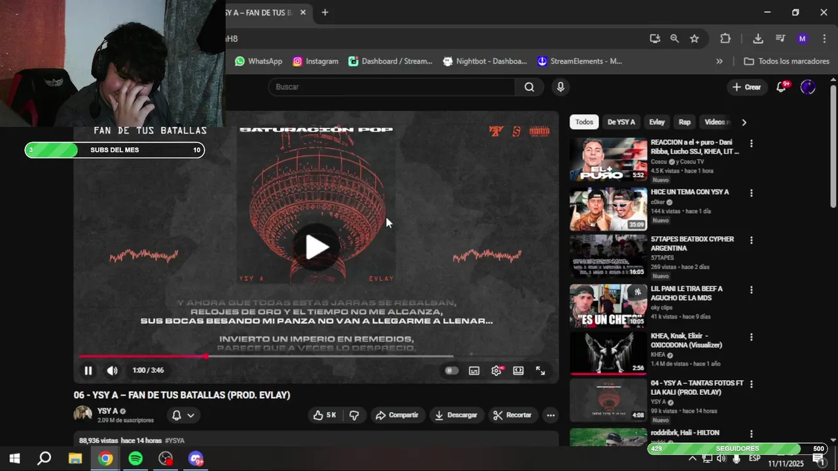The image size is (838, 471).
Task: Focus the Buscar search field
Action: (392, 87)
